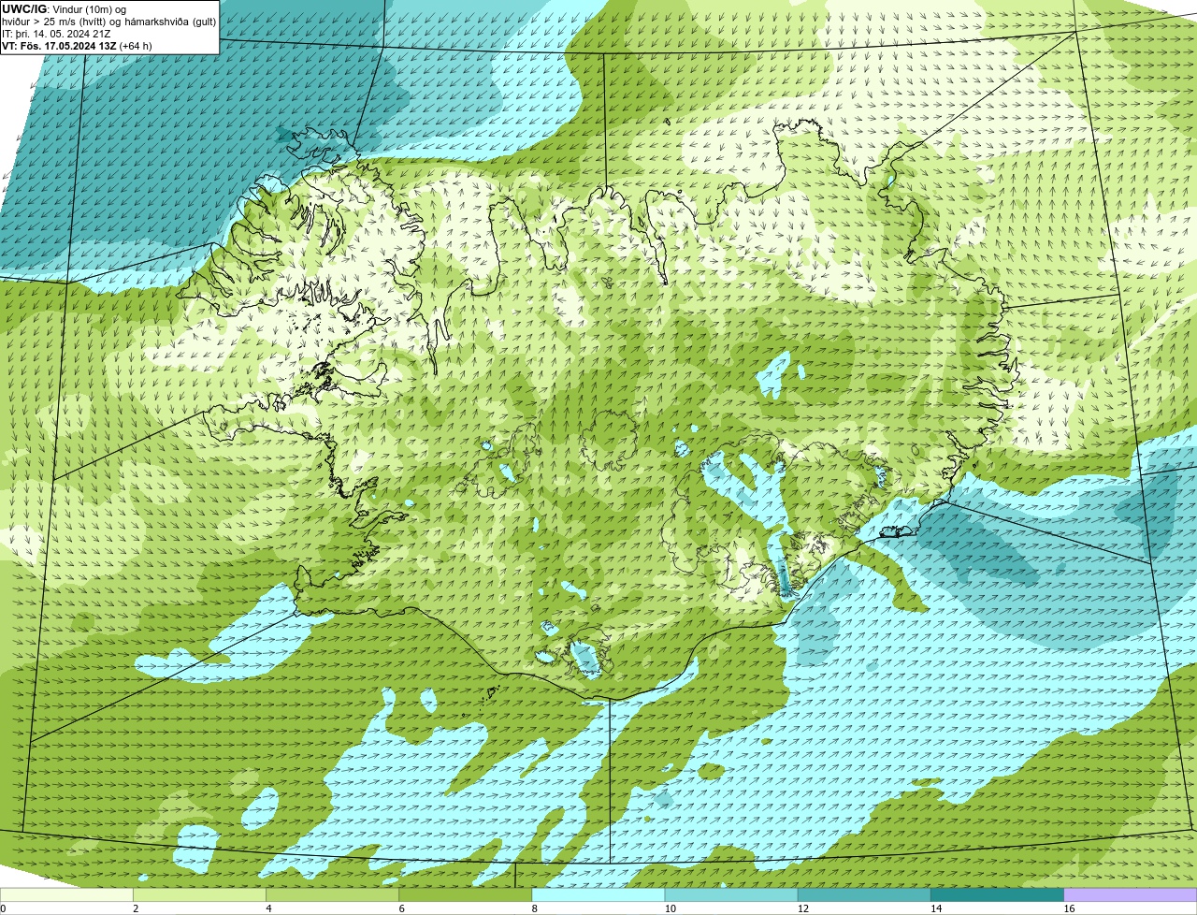Click the scale label '12' under the legend

[802, 908]
